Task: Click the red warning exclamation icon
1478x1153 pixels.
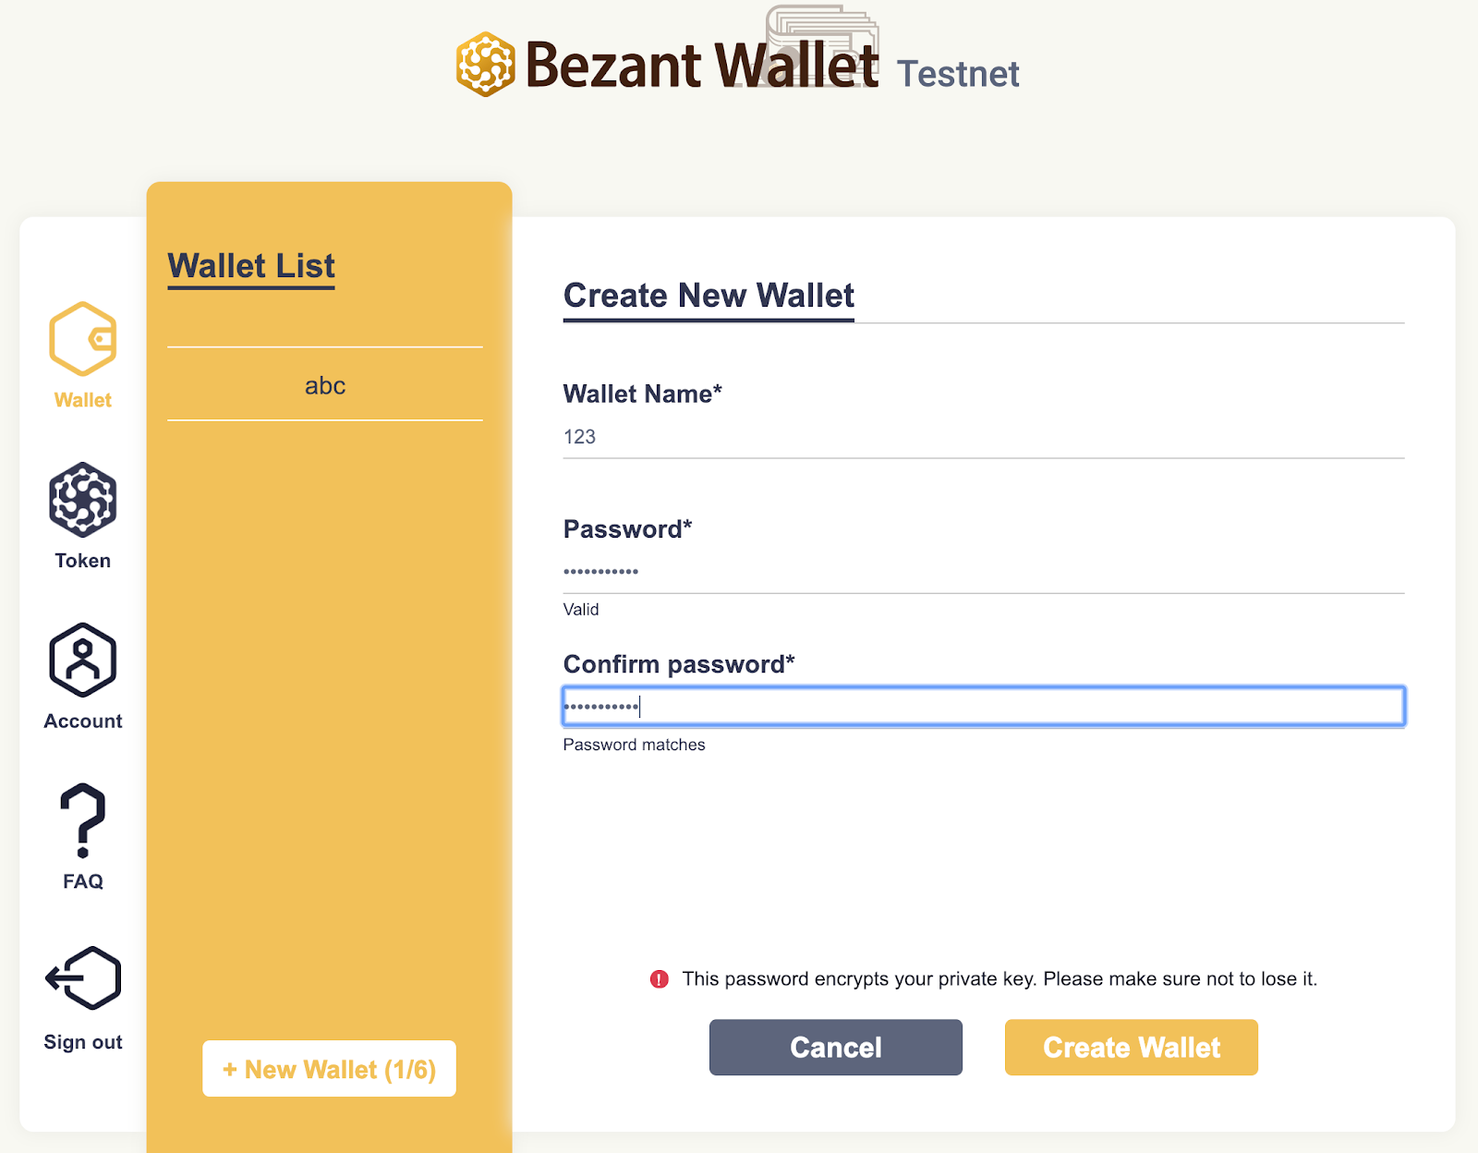Action: (659, 979)
